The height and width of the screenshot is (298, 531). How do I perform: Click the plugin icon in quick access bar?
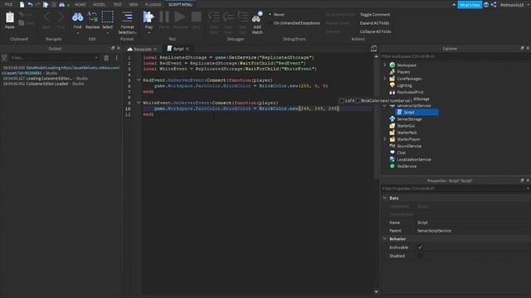point(46,5)
